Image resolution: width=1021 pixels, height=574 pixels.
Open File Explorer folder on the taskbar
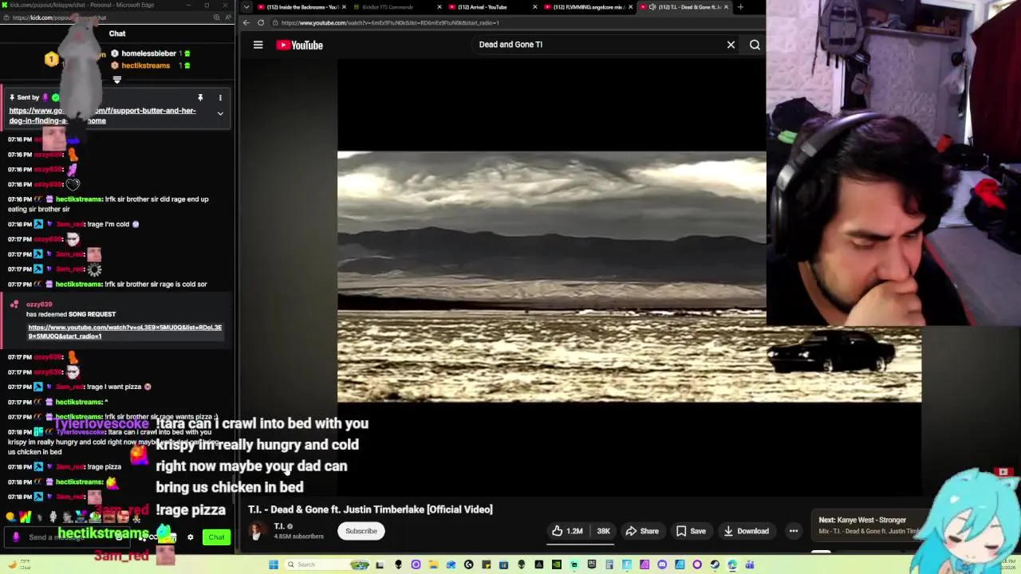433,564
